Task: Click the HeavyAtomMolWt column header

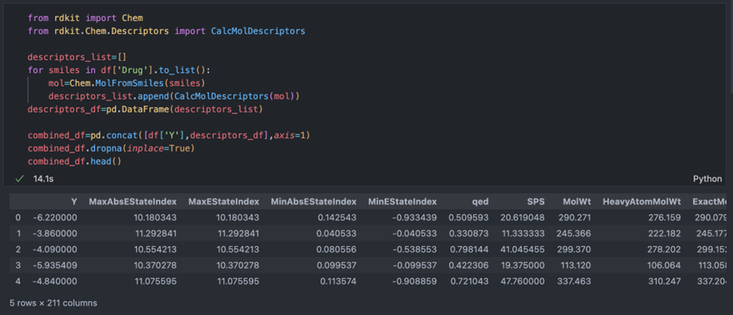Action: (641, 202)
